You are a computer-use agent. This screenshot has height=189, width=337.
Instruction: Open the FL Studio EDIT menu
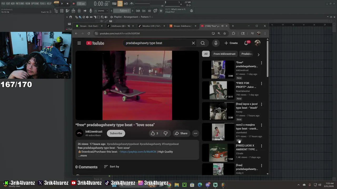(8, 4)
